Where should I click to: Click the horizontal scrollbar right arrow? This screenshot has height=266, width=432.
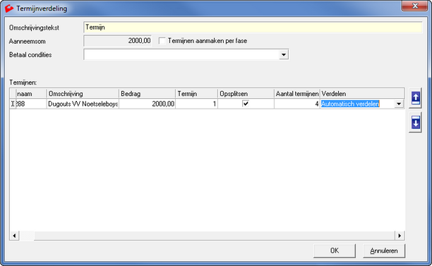400,236
